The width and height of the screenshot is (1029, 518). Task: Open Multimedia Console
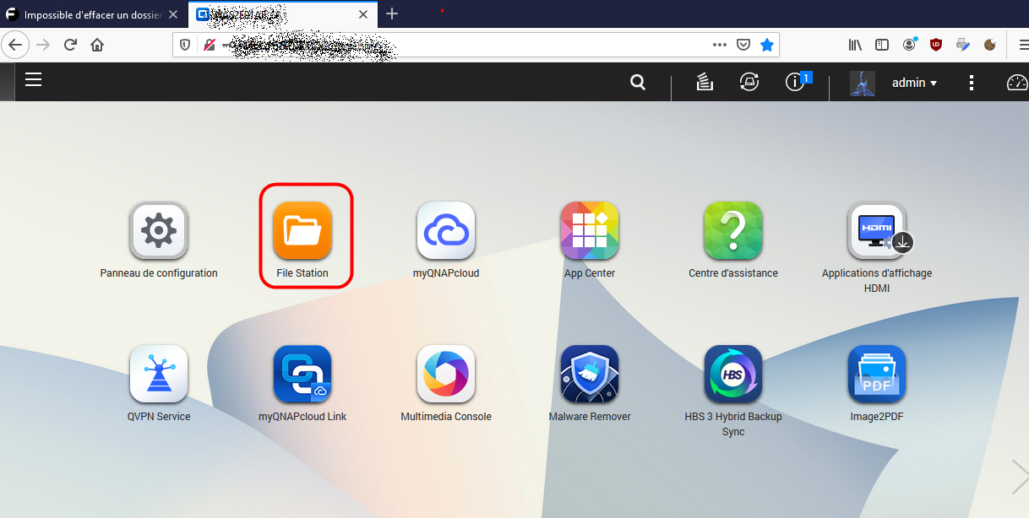[x=446, y=374]
